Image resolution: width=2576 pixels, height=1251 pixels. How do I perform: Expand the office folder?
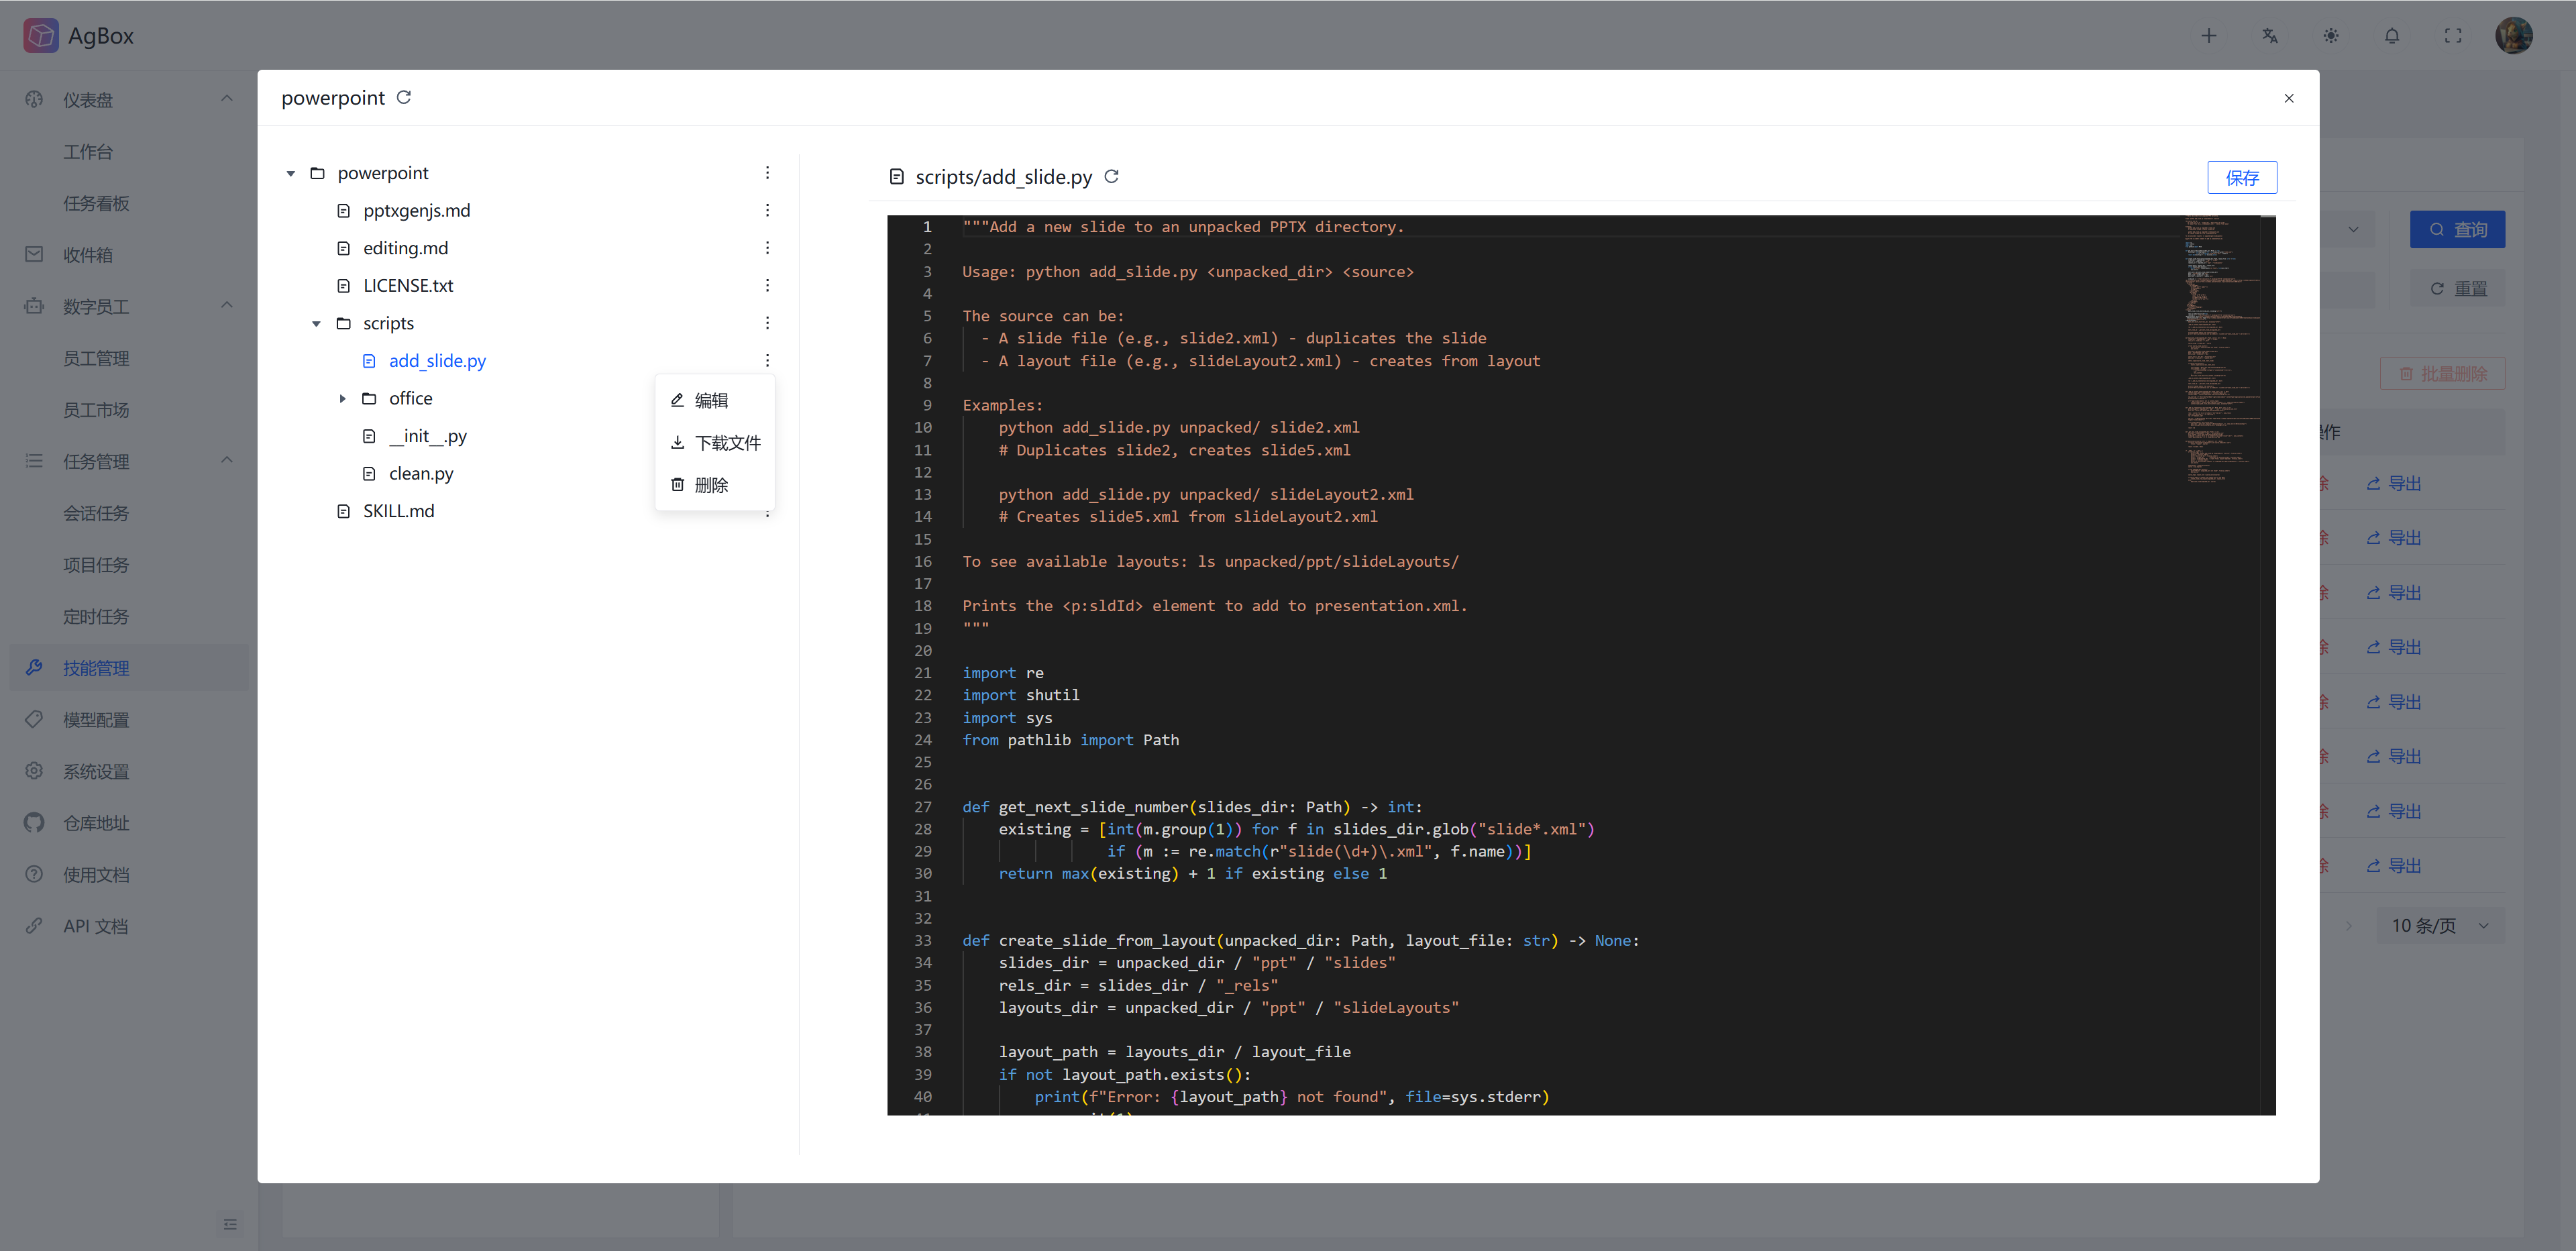point(342,398)
